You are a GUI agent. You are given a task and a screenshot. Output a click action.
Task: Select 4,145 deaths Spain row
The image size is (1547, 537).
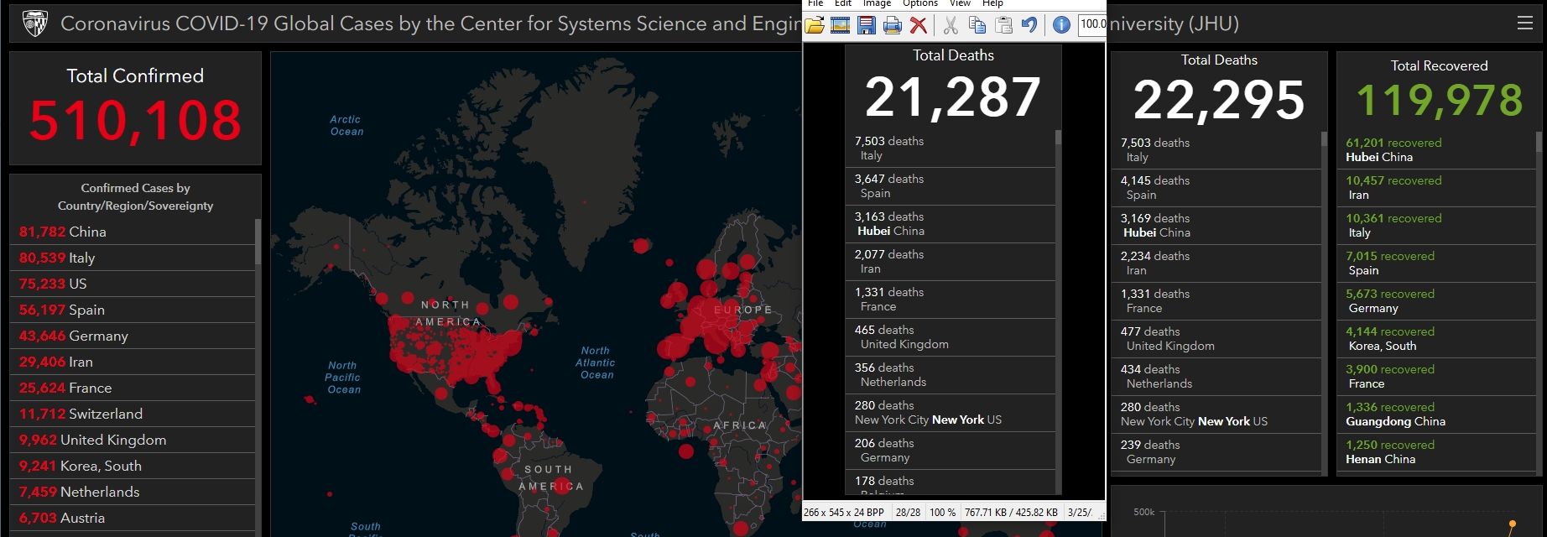1216,188
